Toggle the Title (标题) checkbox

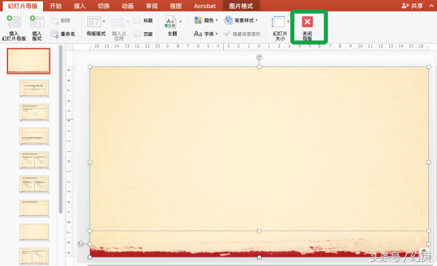(137, 20)
